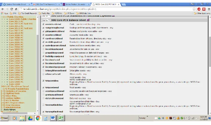Switch to JMU One Time Password tab
Viewport: 211px width, 125px height.
tap(46, 5)
